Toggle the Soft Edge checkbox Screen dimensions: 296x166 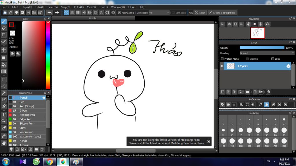click(173, 13)
